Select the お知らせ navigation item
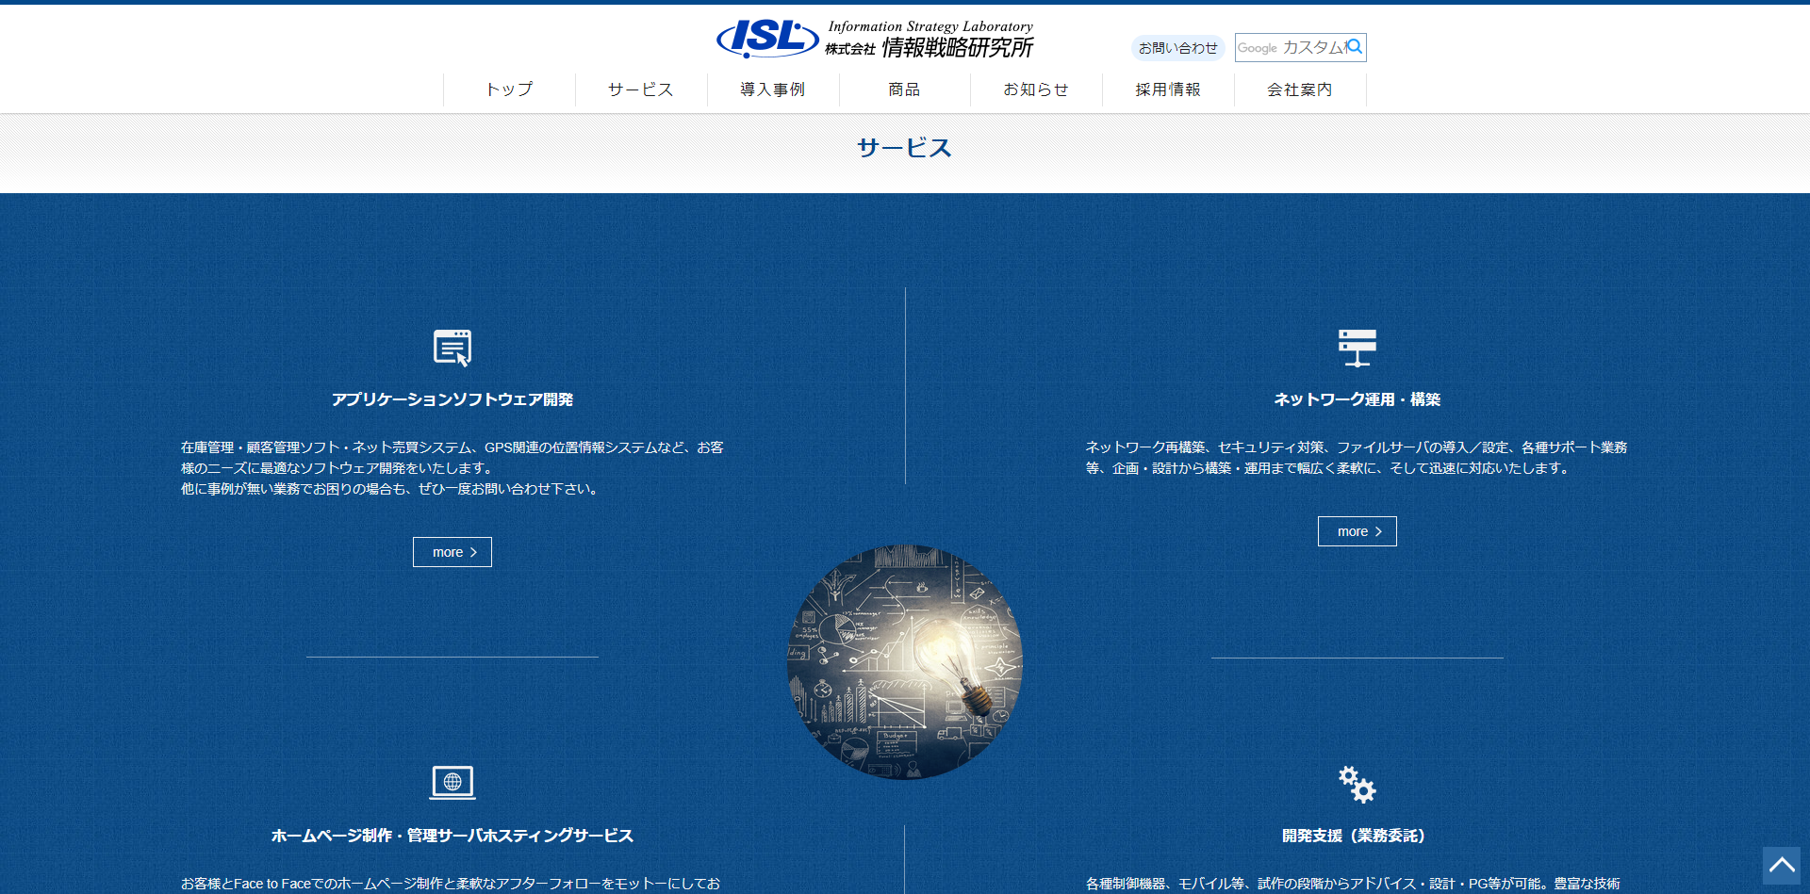The height and width of the screenshot is (894, 1810). click(1036, 89)
